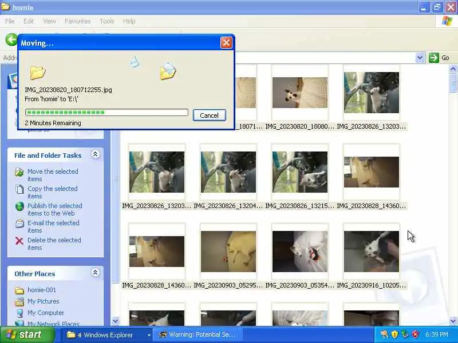Click the red X delete icon
458x343 pixels.
(x=19, y=241)
